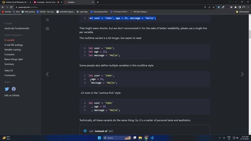Open the sidebar hamburger menu icon

click(47, 20)
